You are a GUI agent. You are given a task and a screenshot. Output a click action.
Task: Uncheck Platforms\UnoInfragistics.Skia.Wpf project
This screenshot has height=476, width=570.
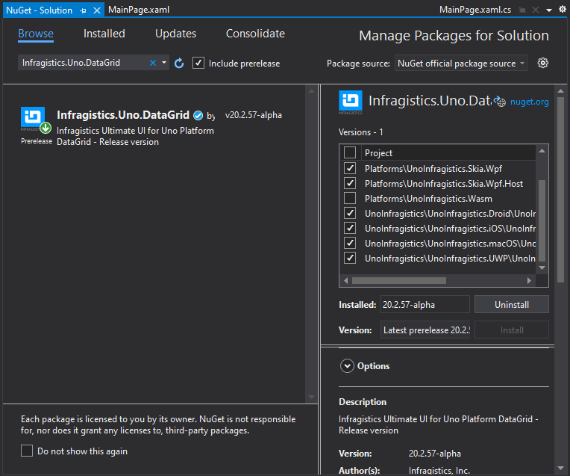(x=350, y=168)
